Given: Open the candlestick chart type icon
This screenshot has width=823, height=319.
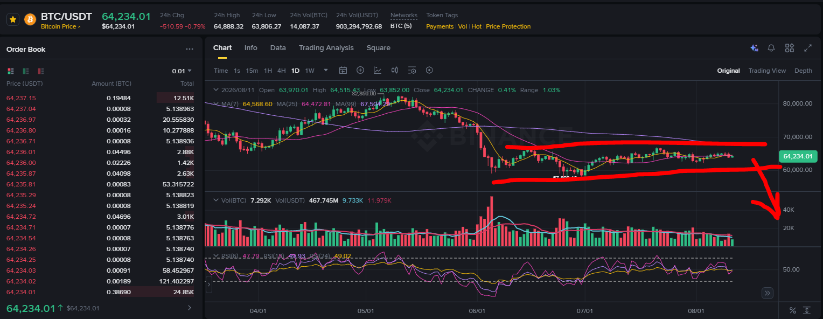Looking at the screenshot, I should (395, 71).
